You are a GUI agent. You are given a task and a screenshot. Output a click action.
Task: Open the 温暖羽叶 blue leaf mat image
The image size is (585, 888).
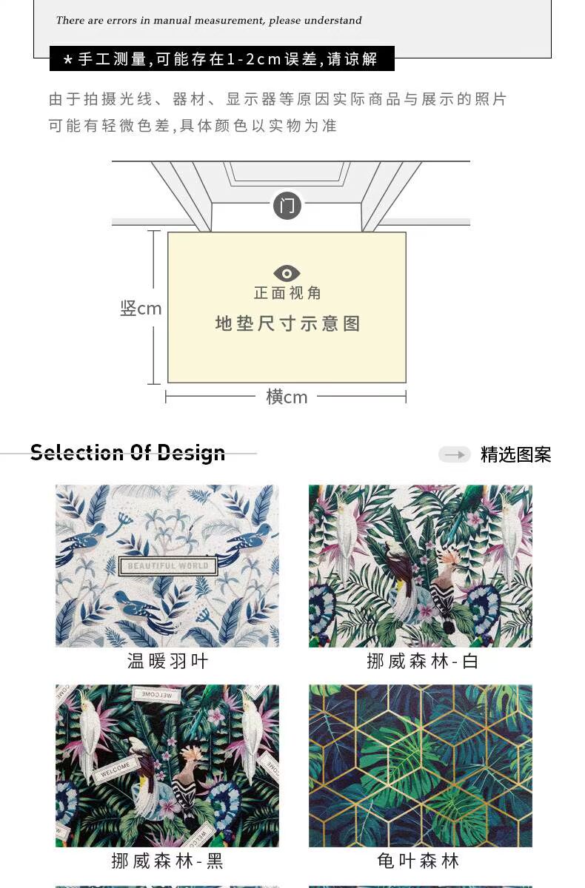167,566
